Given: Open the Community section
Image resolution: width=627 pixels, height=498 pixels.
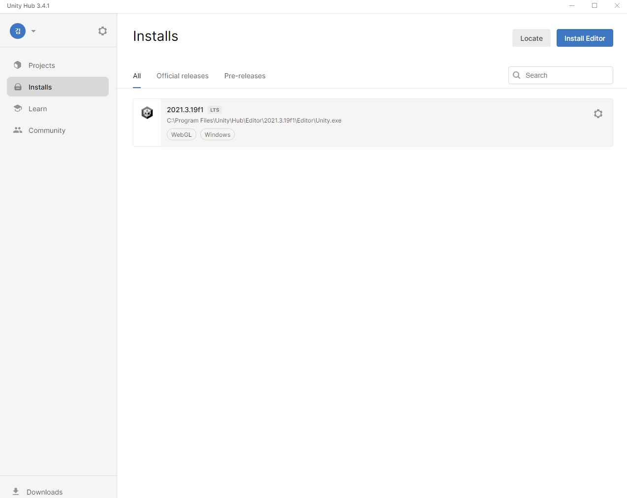Looking at the screenshot, I should 58,130.
